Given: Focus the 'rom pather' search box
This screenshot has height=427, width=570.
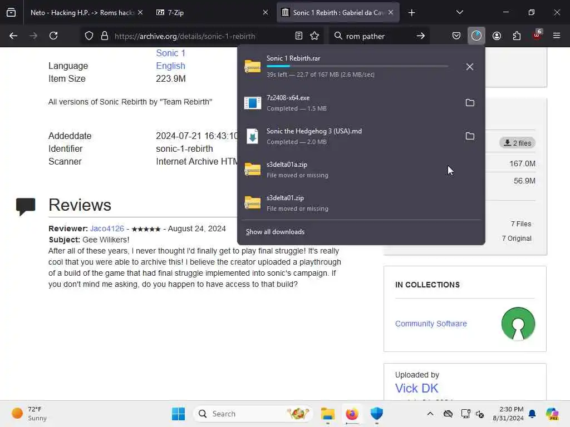Looking at the screenshot, I should [378, 36].
